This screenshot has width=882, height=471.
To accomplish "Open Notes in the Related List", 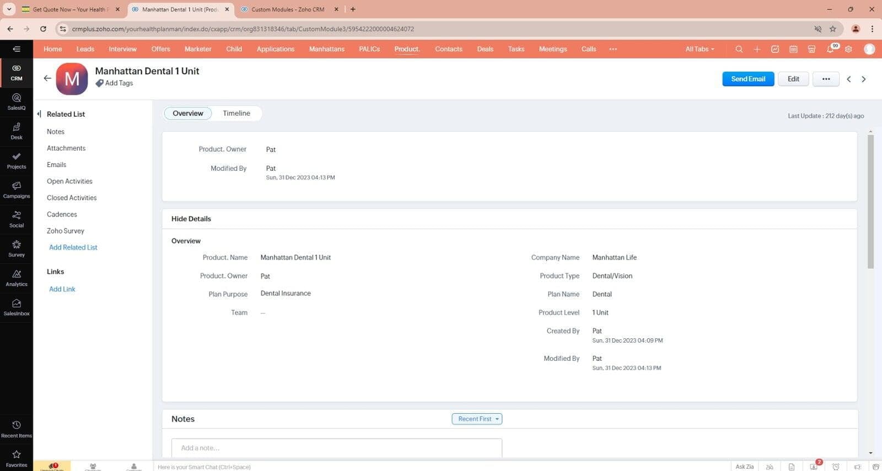I will [x=56, y=132].
